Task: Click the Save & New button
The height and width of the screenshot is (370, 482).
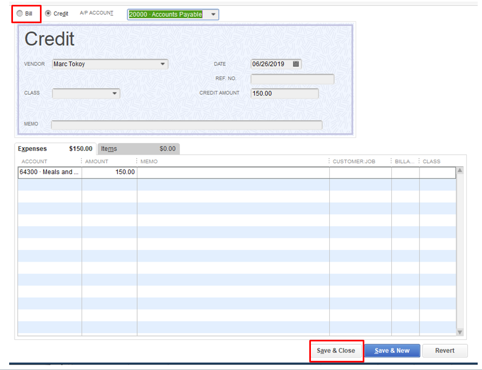Action: (392, 351)
